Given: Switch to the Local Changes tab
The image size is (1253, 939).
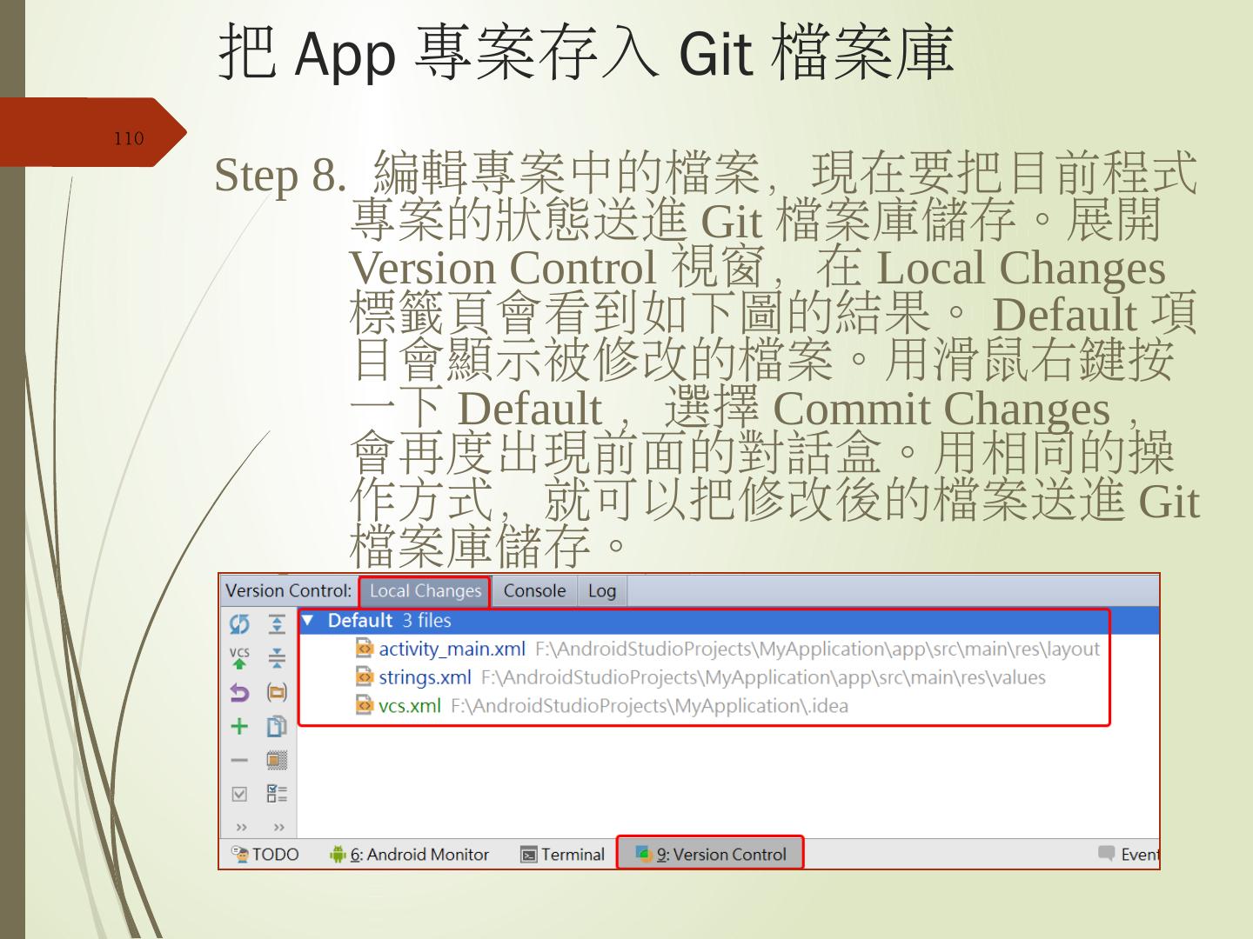Looking at the screenshot, I should click(425, 591).
